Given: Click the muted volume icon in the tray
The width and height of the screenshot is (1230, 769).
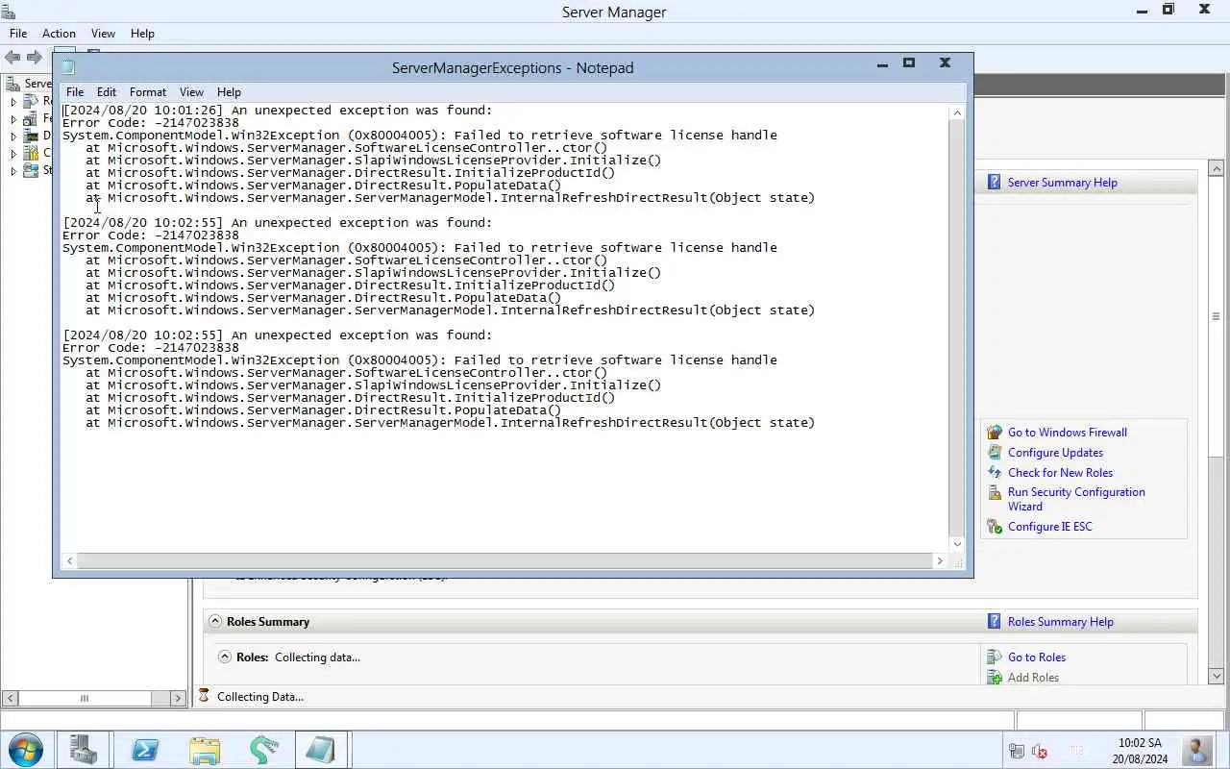Looking at the screenshot, I should coord(1040,751).
